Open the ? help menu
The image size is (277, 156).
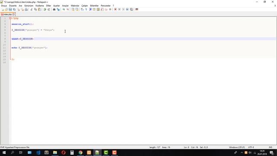click(113, 6)
